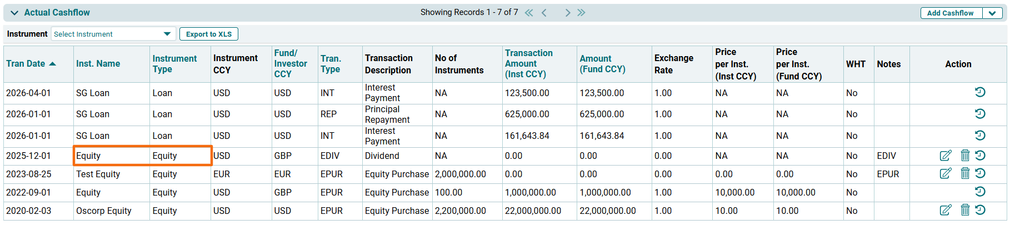Jump to first page of records
Image resolution: width=1010 pixels, height=225 pixels.
pos(529,12)
